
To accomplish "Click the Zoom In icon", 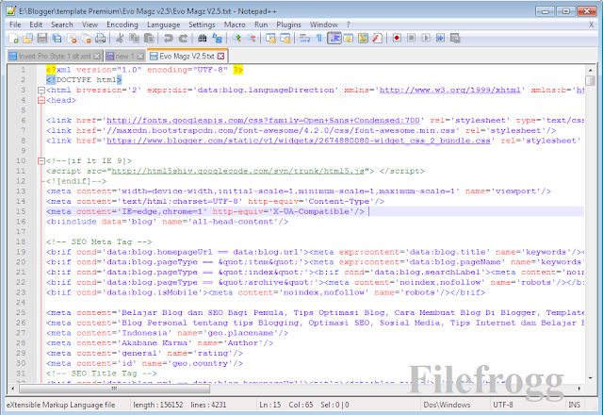I will point(236,38).
